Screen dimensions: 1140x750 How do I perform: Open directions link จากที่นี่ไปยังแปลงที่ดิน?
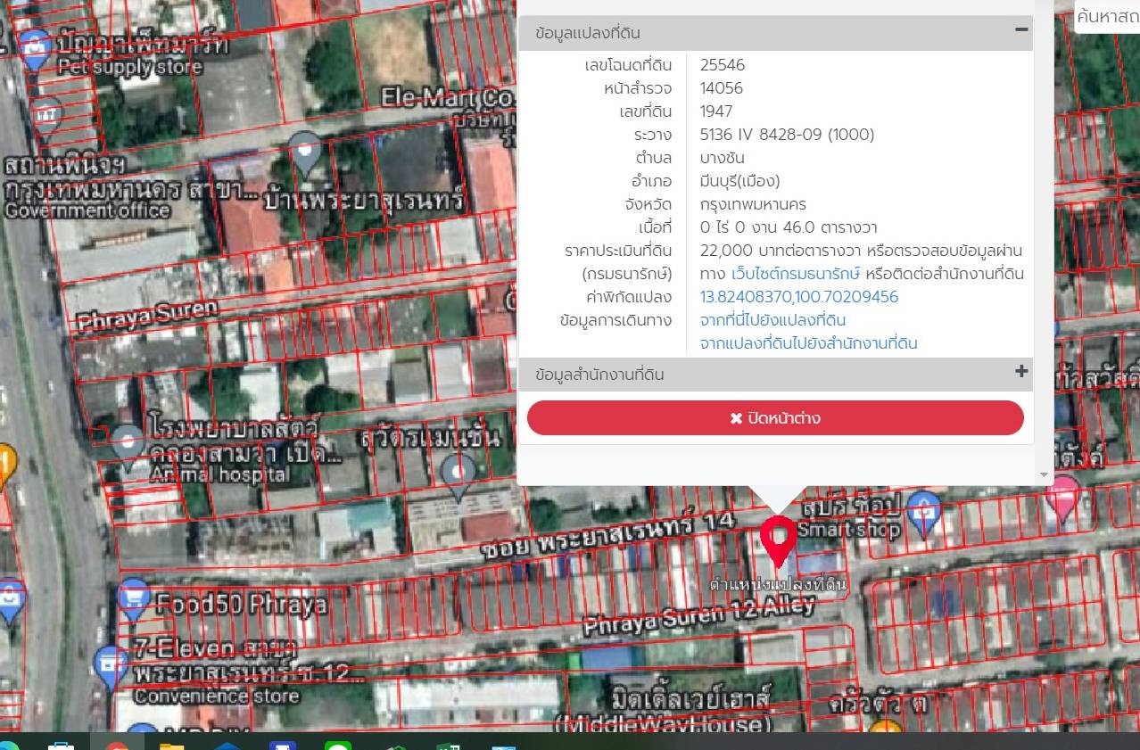point(772,320)
